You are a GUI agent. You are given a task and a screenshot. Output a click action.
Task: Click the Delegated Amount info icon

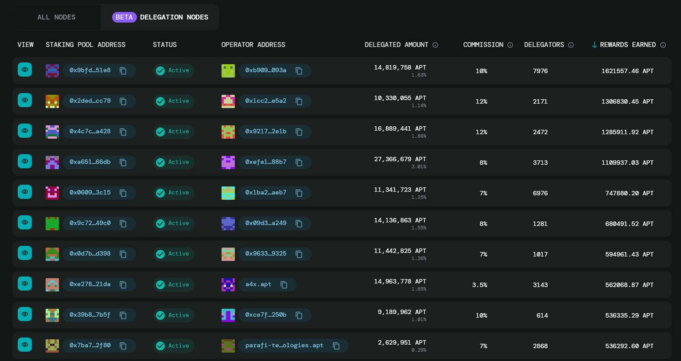[x=435, y=45]
